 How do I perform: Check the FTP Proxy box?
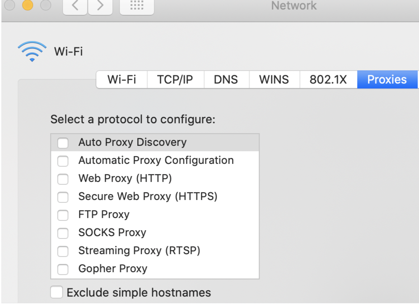[63, 214]
